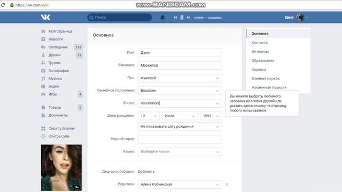The height and width of the screenshot is (192, 342).
Task: Click the Поиск search box
Action: [x=120, y=17]
